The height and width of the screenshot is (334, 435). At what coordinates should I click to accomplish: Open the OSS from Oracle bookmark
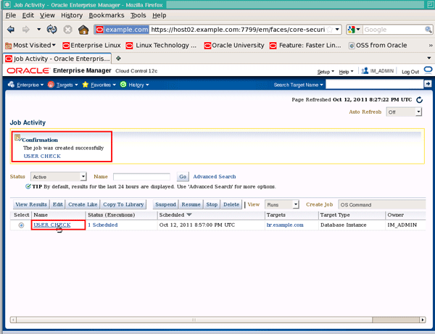378,45
